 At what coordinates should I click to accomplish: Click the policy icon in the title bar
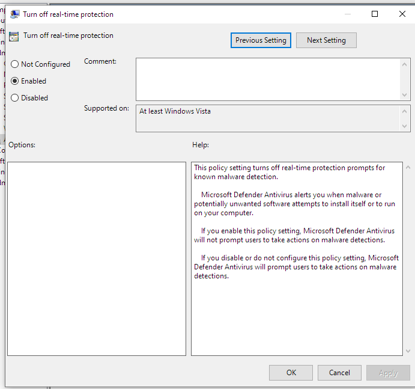pyautogui.click(x=15, y=14)
